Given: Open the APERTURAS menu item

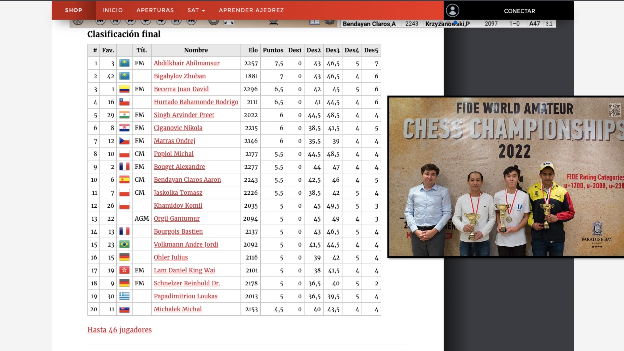Looking at the screenshot, I should coord(155,10).
